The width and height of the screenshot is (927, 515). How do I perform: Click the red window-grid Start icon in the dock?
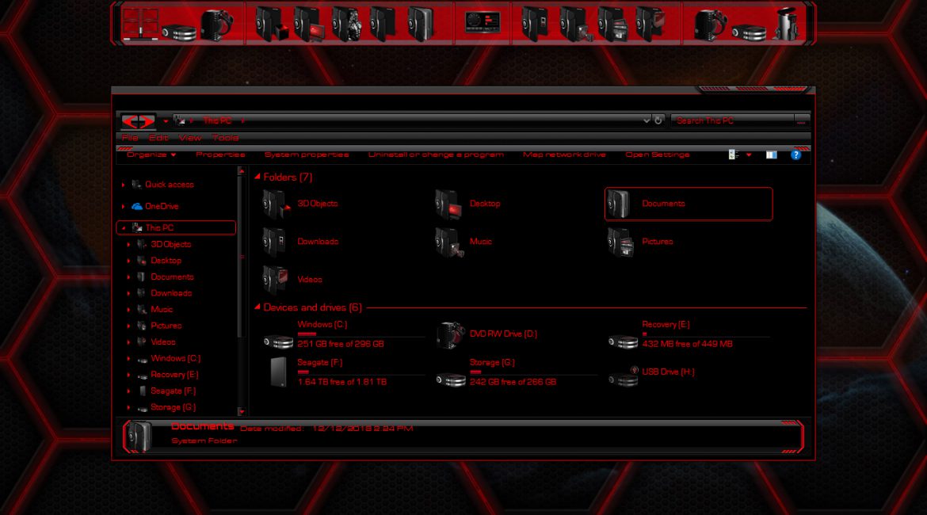pyautogui.click(x=140, y=23)
